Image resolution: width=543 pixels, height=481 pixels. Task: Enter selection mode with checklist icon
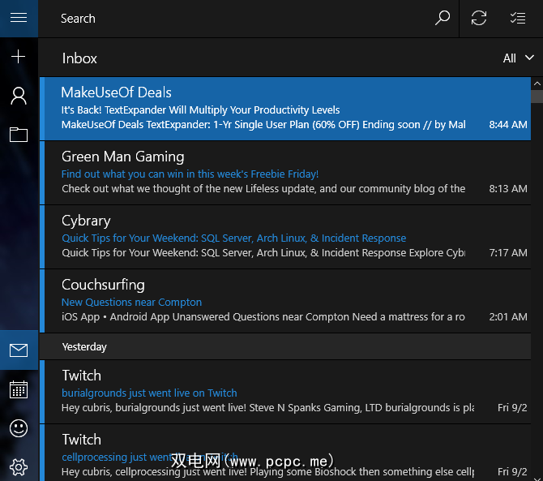(518, 18)
